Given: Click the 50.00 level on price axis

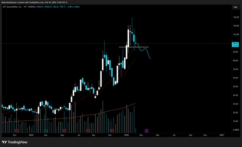Looking at the screenshot, I should pyautogui.click(x=235, y=87).
